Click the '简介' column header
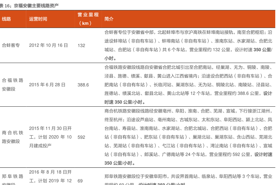The height and width of the screenshot is (185, 277). tap(109, 19)
